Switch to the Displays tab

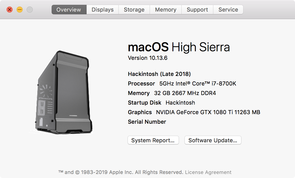click(x=102, y=10)
